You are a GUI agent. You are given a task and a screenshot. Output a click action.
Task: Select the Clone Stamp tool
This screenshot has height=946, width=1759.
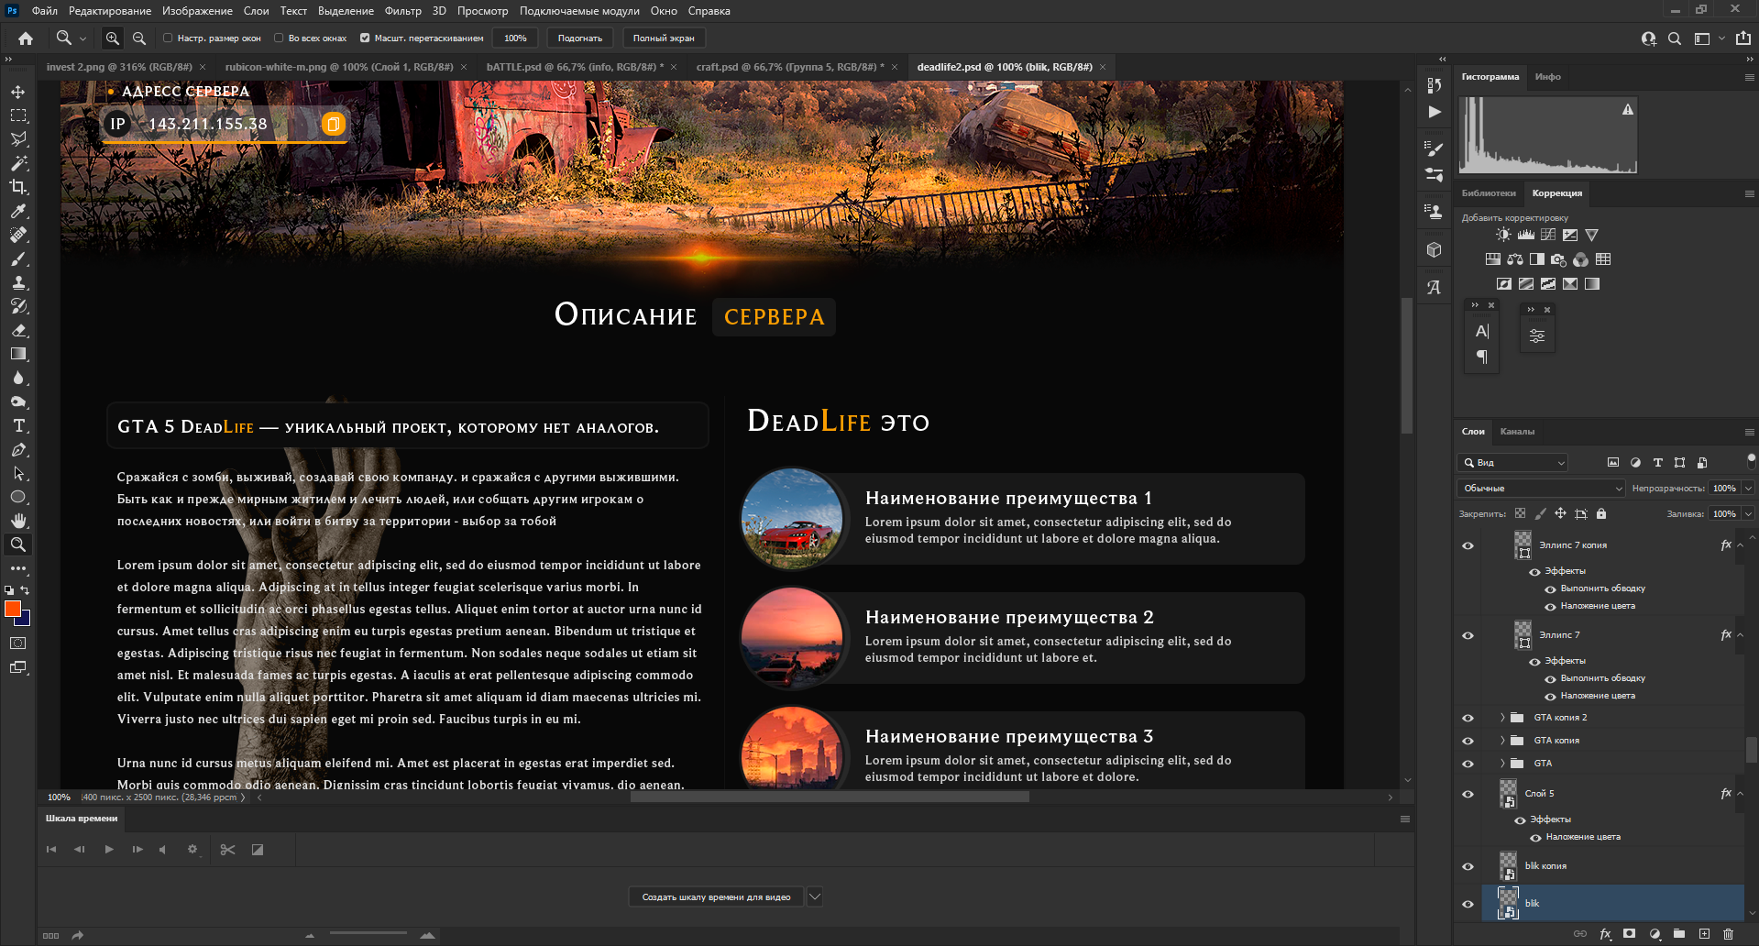tap(18, 282)
